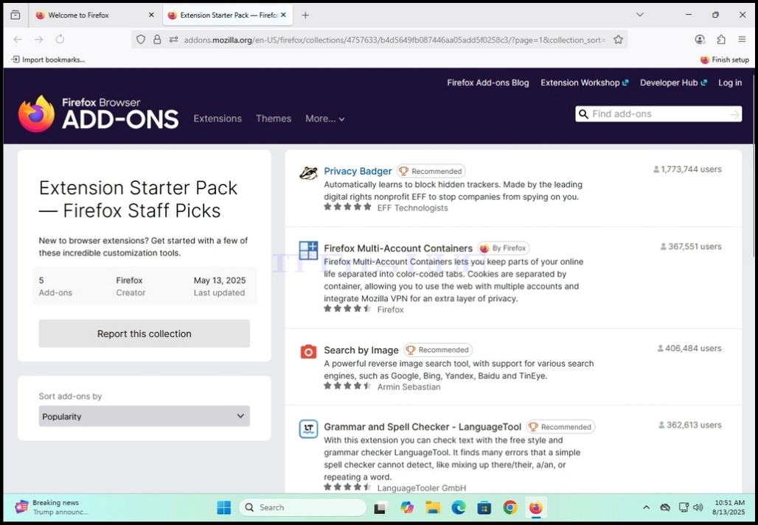
Task: Open Firefox Multi-Account Containers page
Action: tap(398, 248)
